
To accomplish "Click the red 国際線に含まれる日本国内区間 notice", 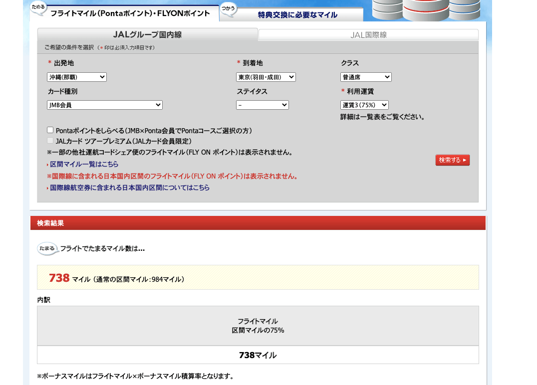I will click(172, 176).
